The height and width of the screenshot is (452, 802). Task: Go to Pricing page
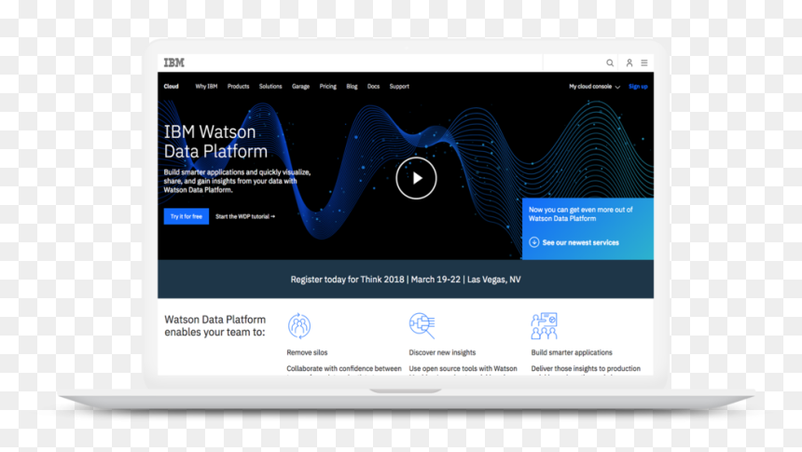coord(328,87)
